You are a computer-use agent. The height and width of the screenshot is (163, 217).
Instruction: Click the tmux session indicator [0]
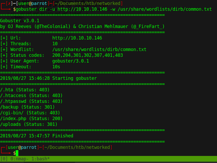coord(4,159)
